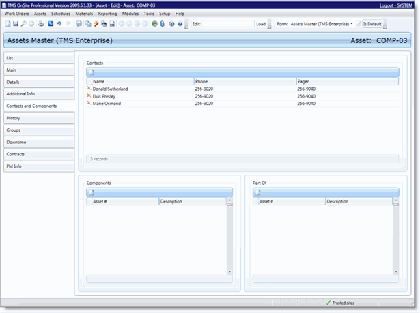The image size is (420, 313).
Task: Switch to the Main tab
Action: click(39, 70)
